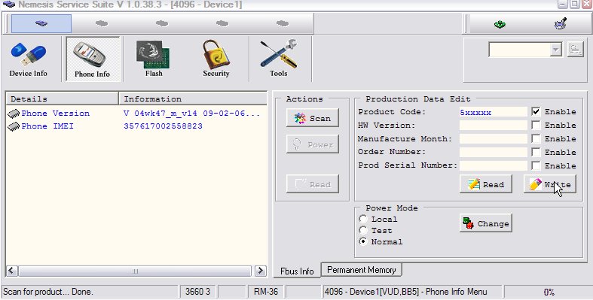Click the Details column header
The height and width of the screenshot is (300, 593).
point(63,98)
